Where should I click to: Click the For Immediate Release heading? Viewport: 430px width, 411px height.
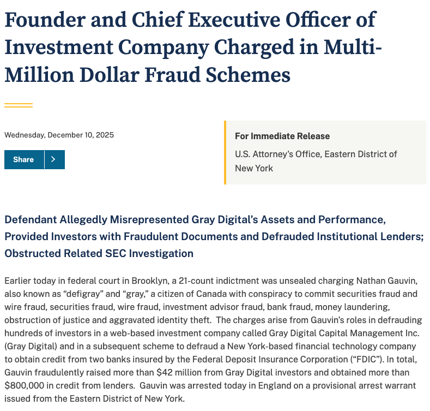pyautogui.click(x=282, y=136)
